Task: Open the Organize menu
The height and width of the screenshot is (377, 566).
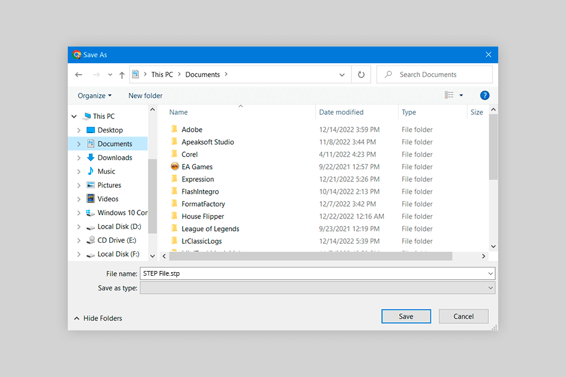Action: (94, 95)
